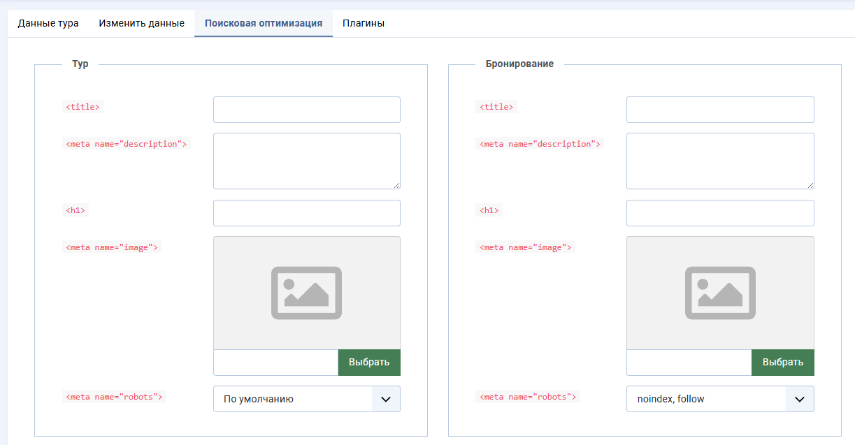Click the chevron arrow of the Бронирование robots select
This screenshot has width=855, height=445.
800,399
